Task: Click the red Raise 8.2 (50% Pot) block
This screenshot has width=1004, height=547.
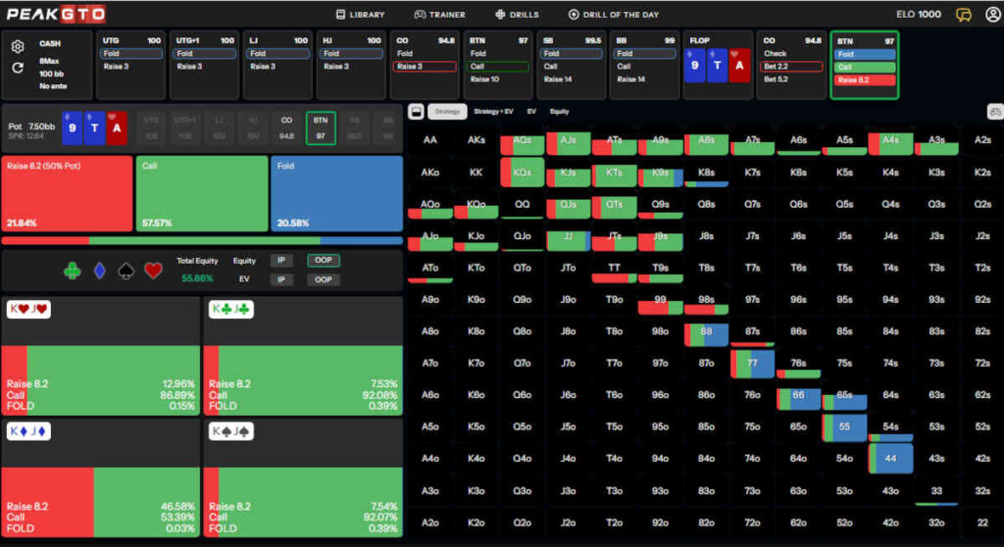Action: [67, 195]
